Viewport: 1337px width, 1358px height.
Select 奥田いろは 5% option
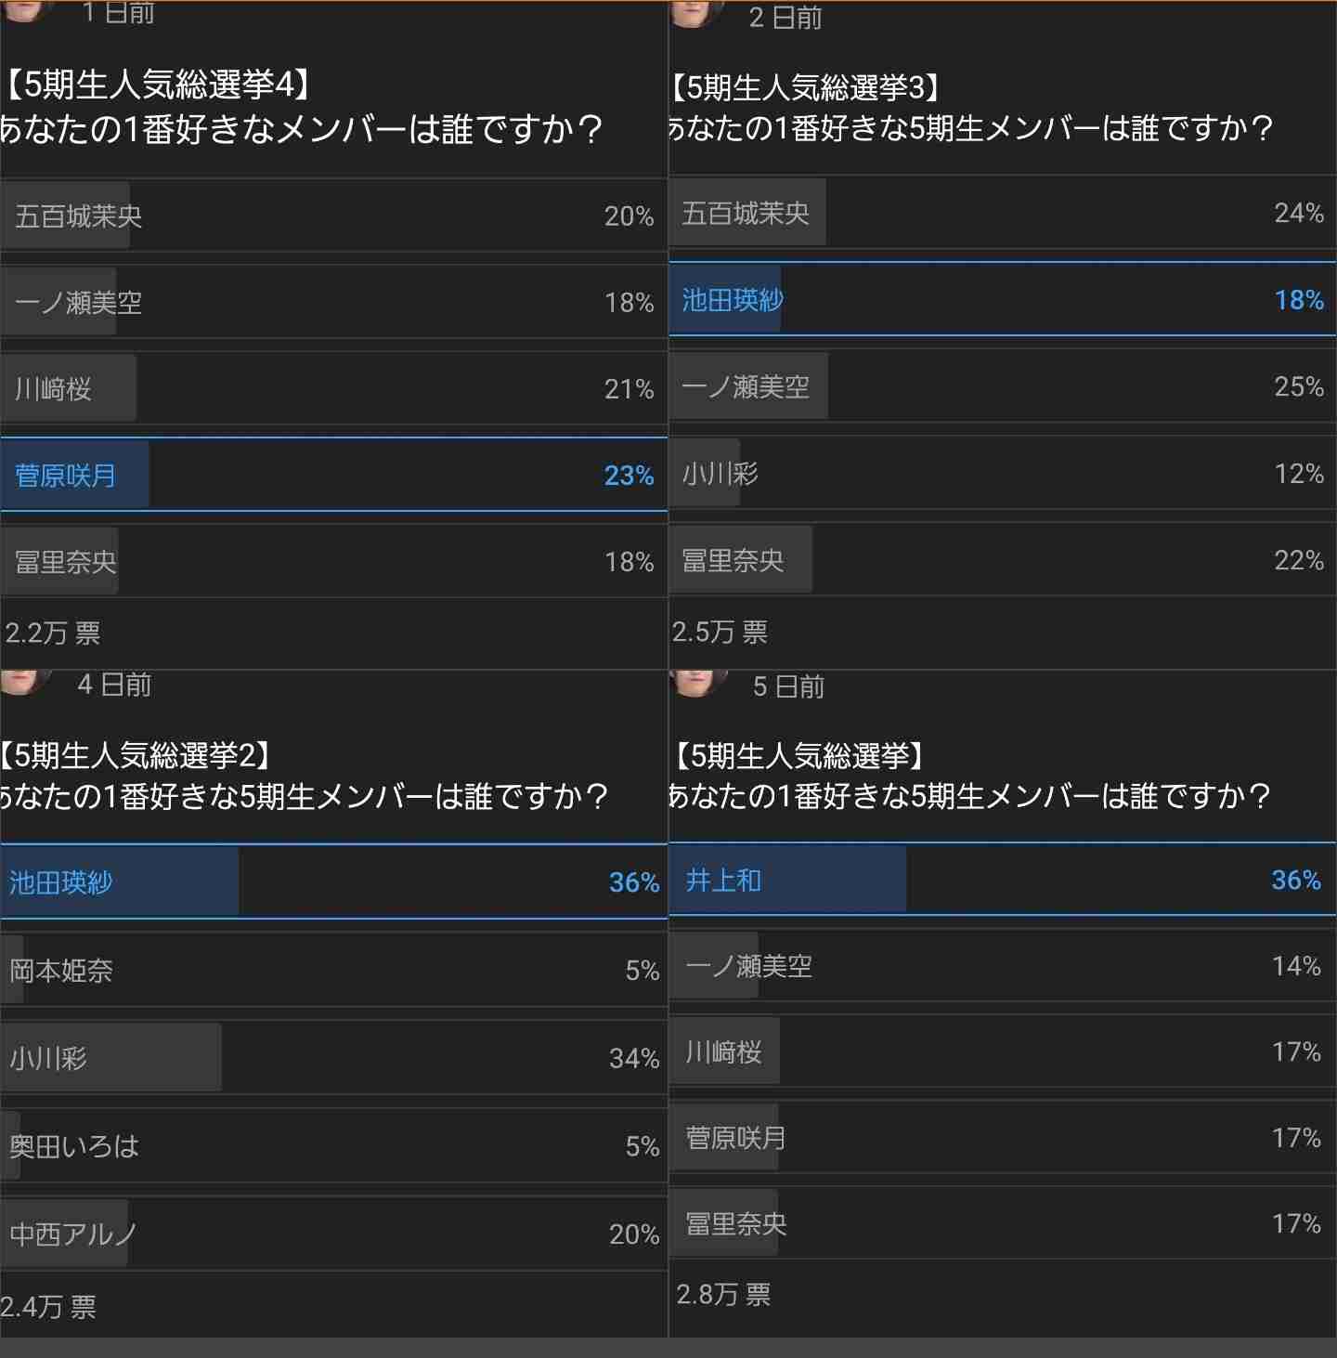point(333,1145)
